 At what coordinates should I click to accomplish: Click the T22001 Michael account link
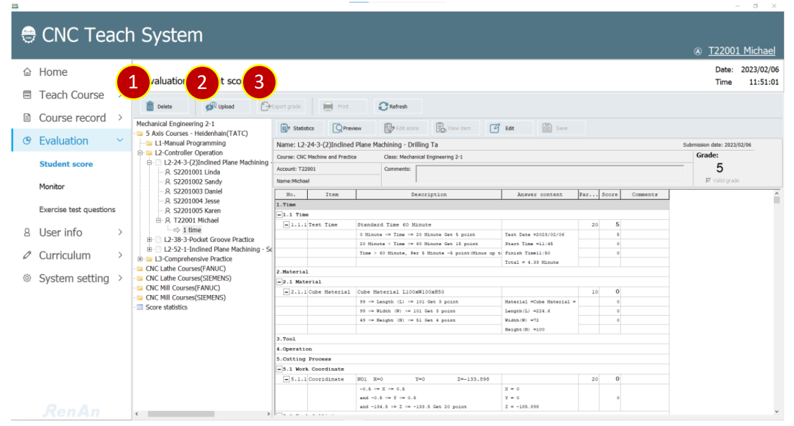coord(741,51)
